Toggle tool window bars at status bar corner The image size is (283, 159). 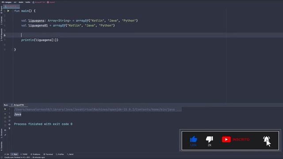point(2,157)
